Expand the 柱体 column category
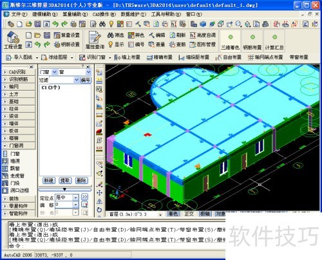The width and height of the screenshot is (322, 260). click(x=19, y=109)
